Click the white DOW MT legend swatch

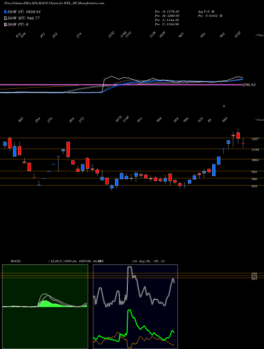point(6,19)
